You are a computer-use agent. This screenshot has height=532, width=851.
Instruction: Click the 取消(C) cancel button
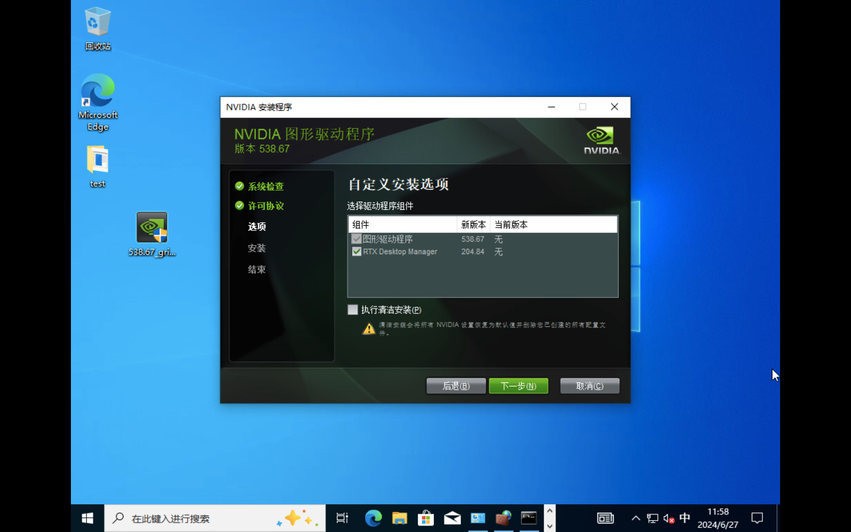point(590,386)
